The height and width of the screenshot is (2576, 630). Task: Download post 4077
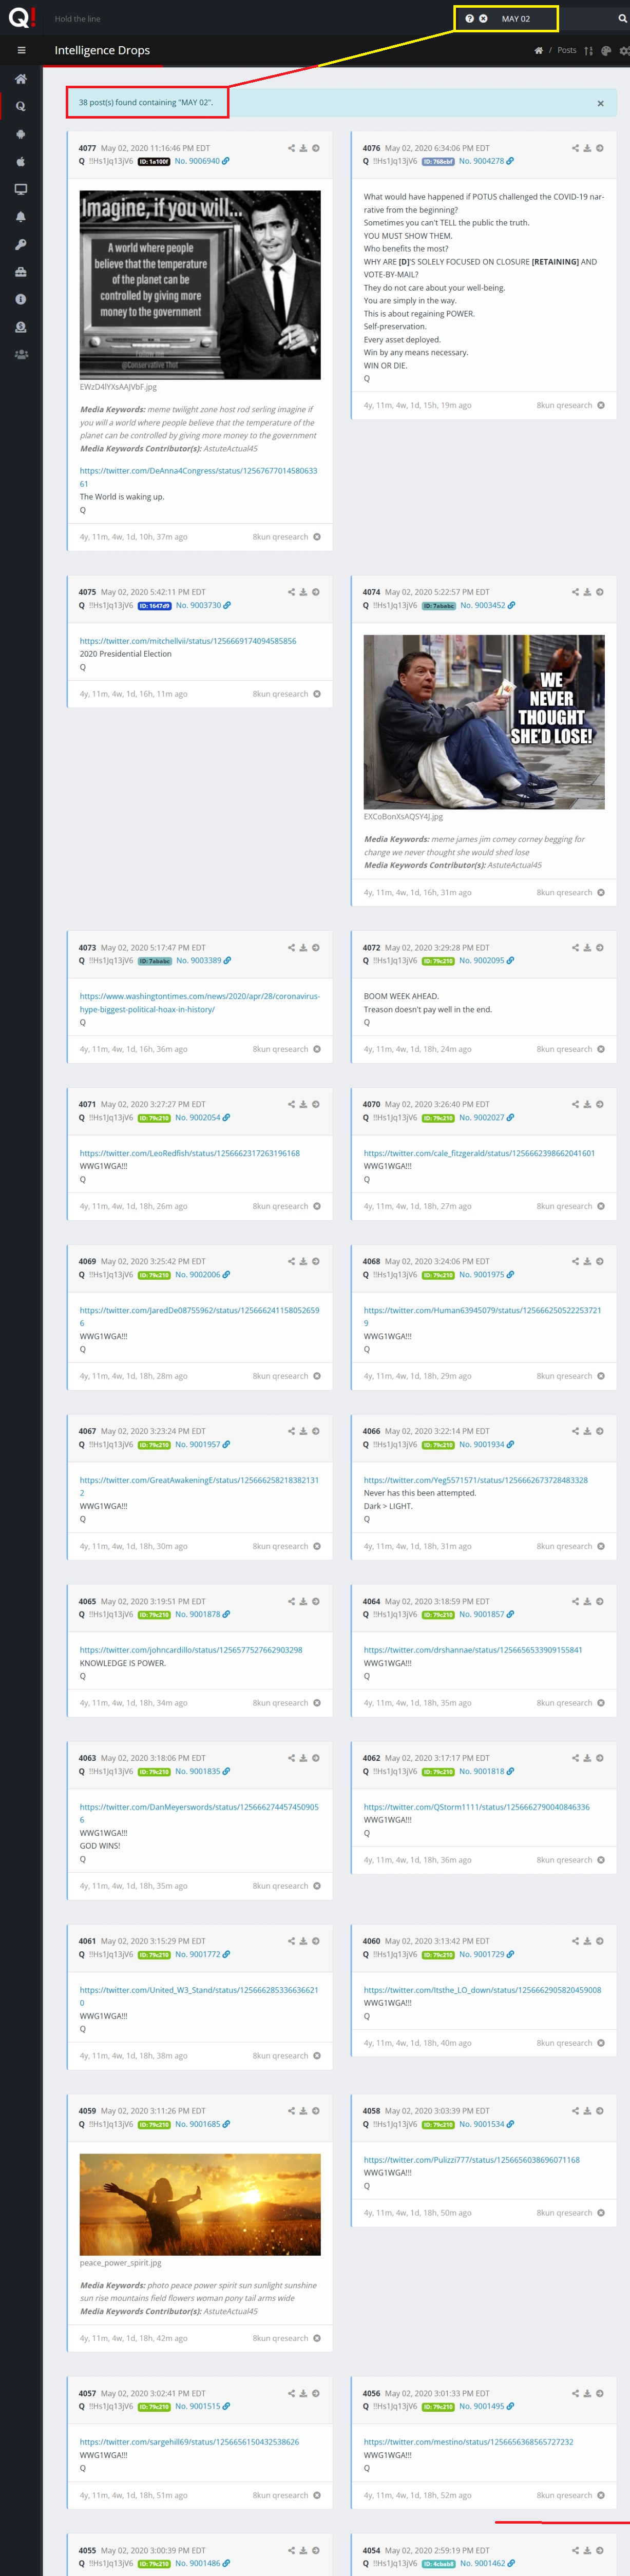point(303,148)
